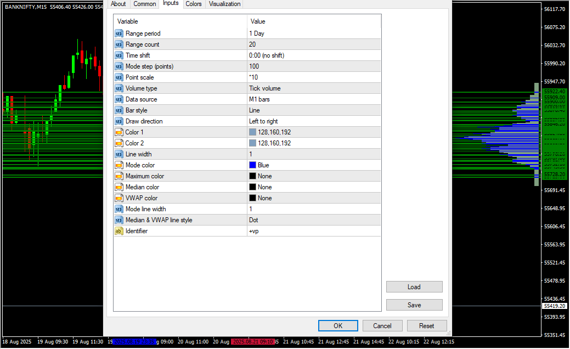Click the Mode color row icon
The image size is (570, 349).
click(119, 165)
